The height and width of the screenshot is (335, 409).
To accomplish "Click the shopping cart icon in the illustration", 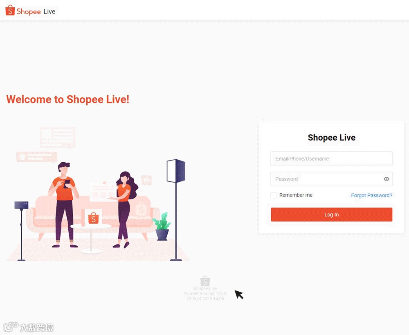I will (x=146, y=180).
